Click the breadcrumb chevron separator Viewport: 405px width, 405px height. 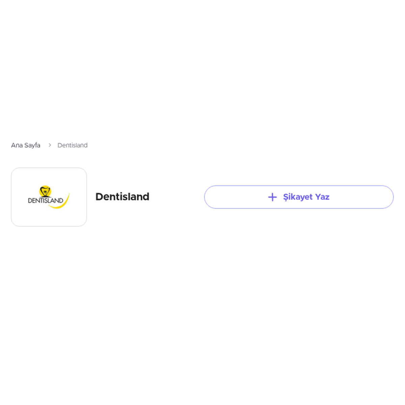[50, 145]
